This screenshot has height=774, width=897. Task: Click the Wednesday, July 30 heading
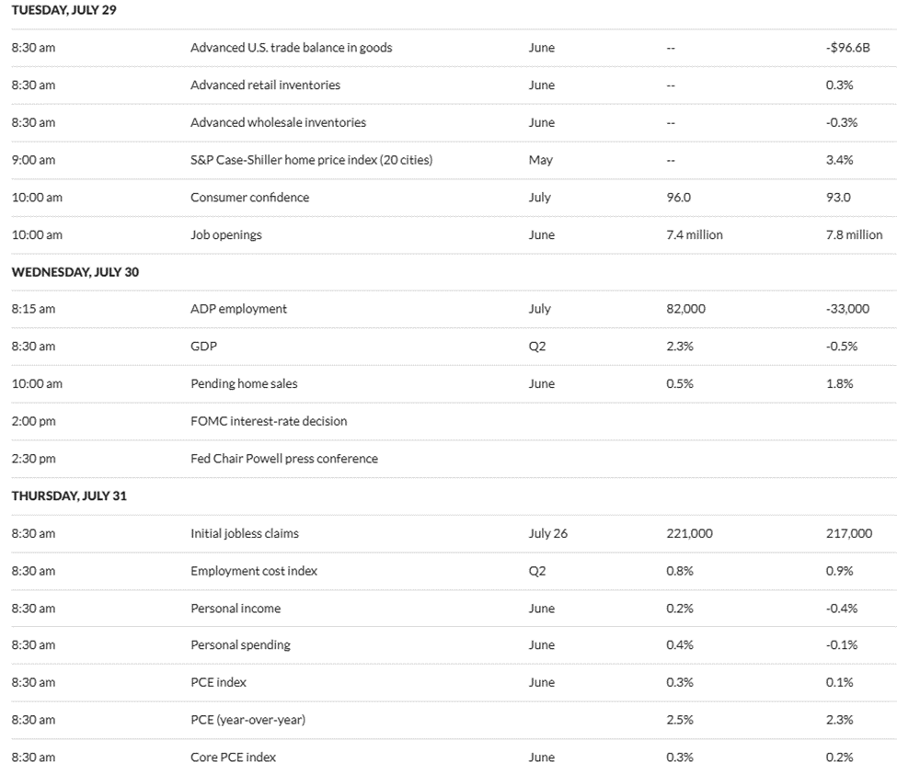tap(75, 272)
